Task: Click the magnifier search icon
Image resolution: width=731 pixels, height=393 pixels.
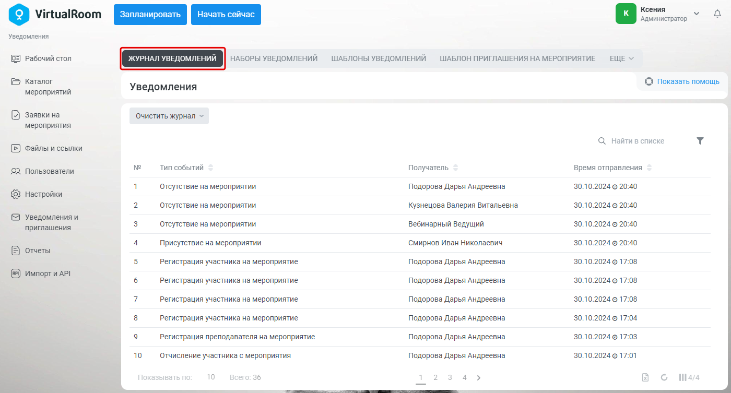Action: (x=602, y=141)
